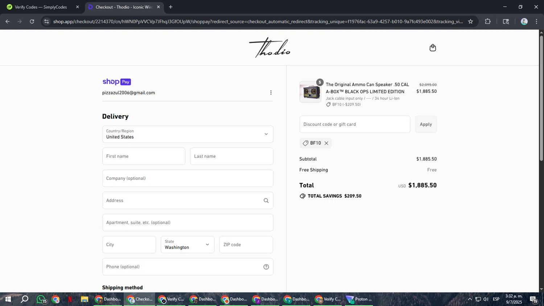Open the shopping bag cart icon
Viewport: 544px width, 306px height.
(x=433, y=48)
